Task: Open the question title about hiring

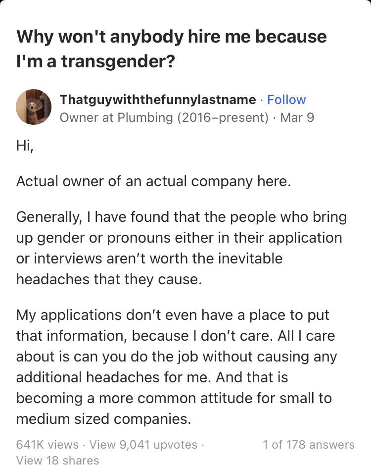Action: tap(171, 50)
